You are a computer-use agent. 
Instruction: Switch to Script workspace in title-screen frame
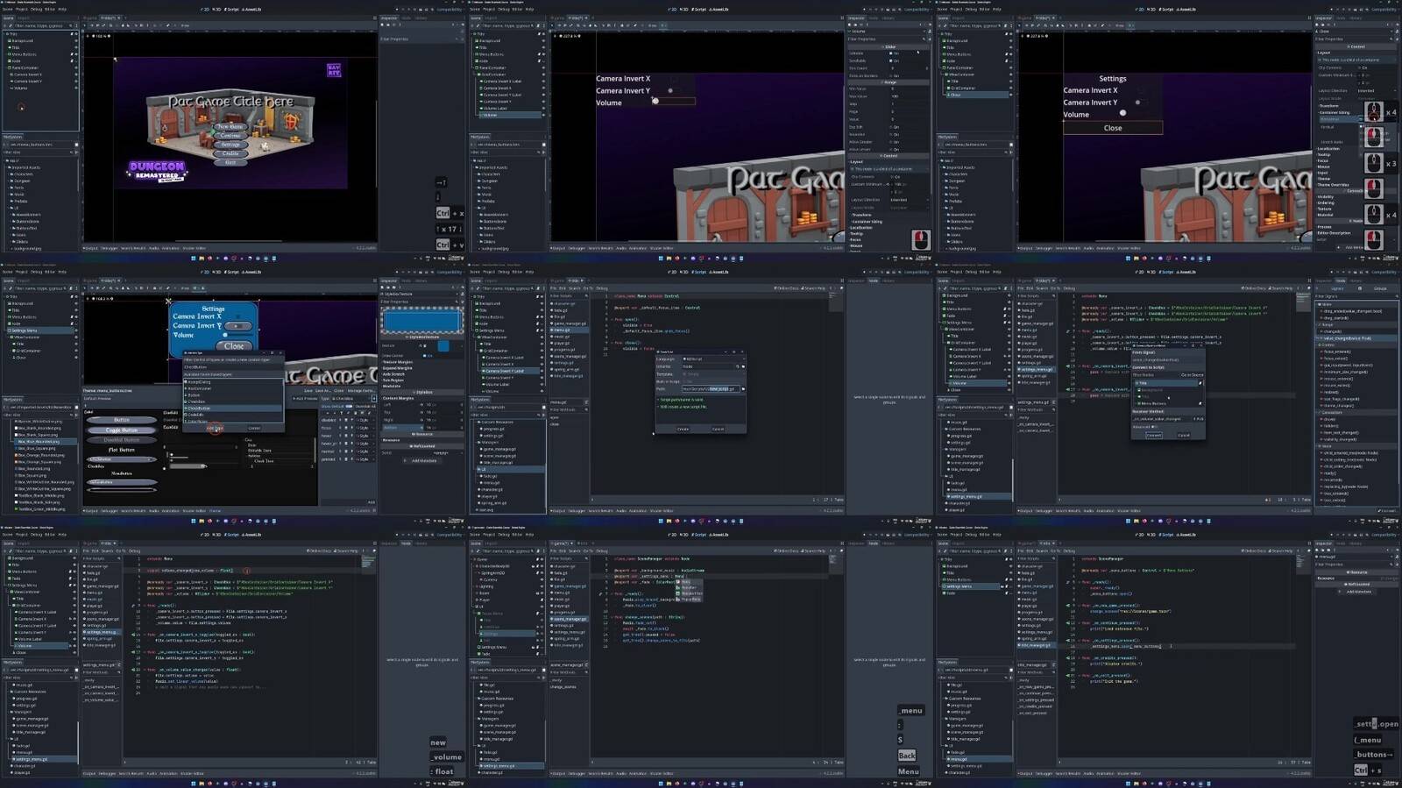pos(232,9)
